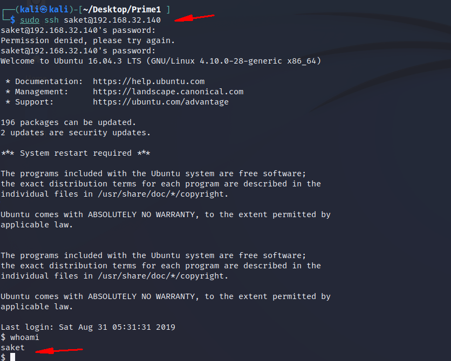This screenshot has height=361, width=451.
Task: Open the landscape.canonical.com management link
Action: pos(168,92)
